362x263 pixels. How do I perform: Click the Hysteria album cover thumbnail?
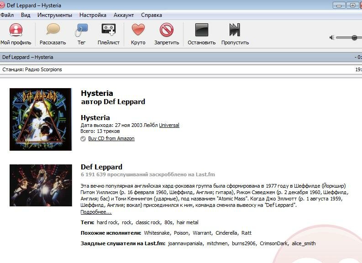(x=41, y=119)
